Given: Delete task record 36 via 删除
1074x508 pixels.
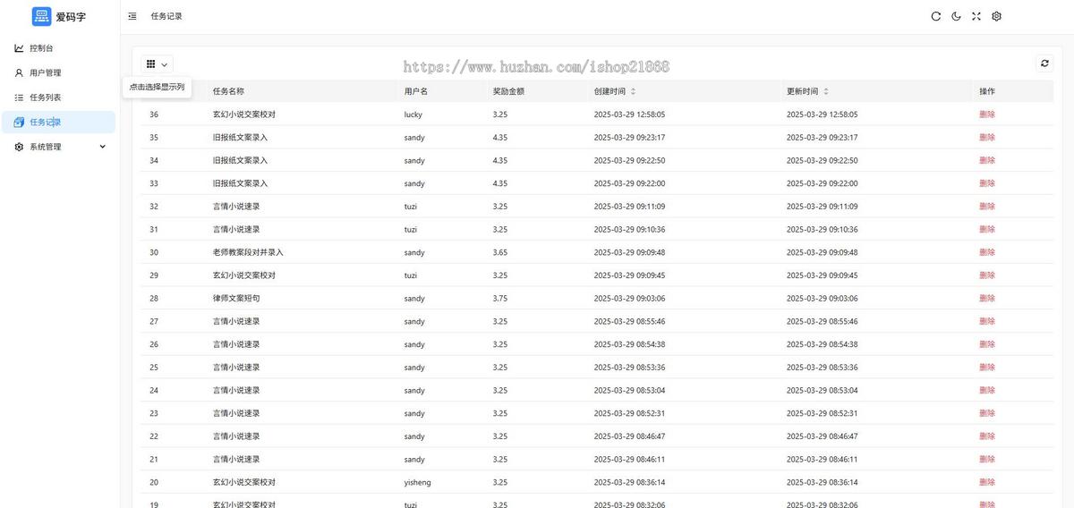Looking at the screenshot, I should (986, 114).
